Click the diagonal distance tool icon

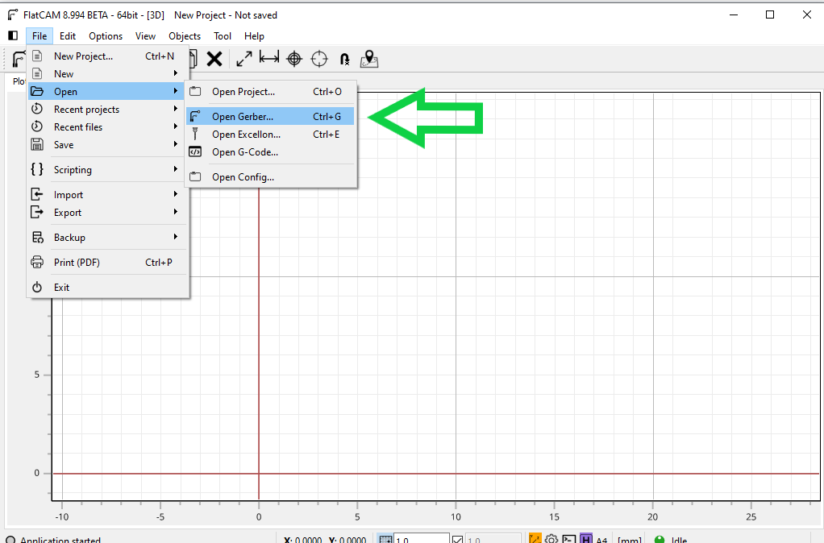(x=243, y=59)
